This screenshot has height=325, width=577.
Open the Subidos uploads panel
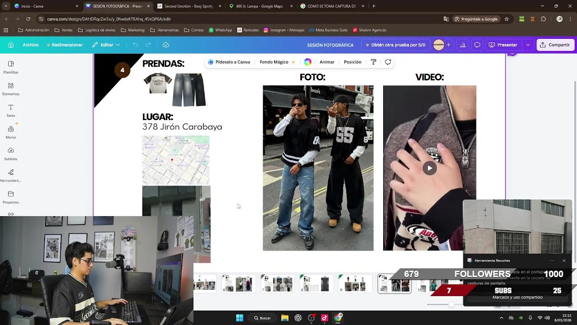point(11,154)
